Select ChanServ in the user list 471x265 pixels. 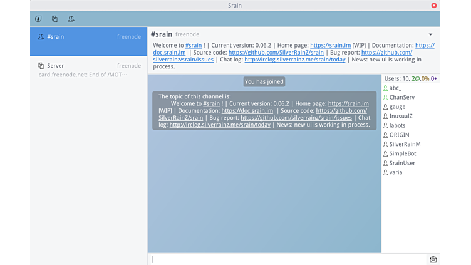pos(401,98)
